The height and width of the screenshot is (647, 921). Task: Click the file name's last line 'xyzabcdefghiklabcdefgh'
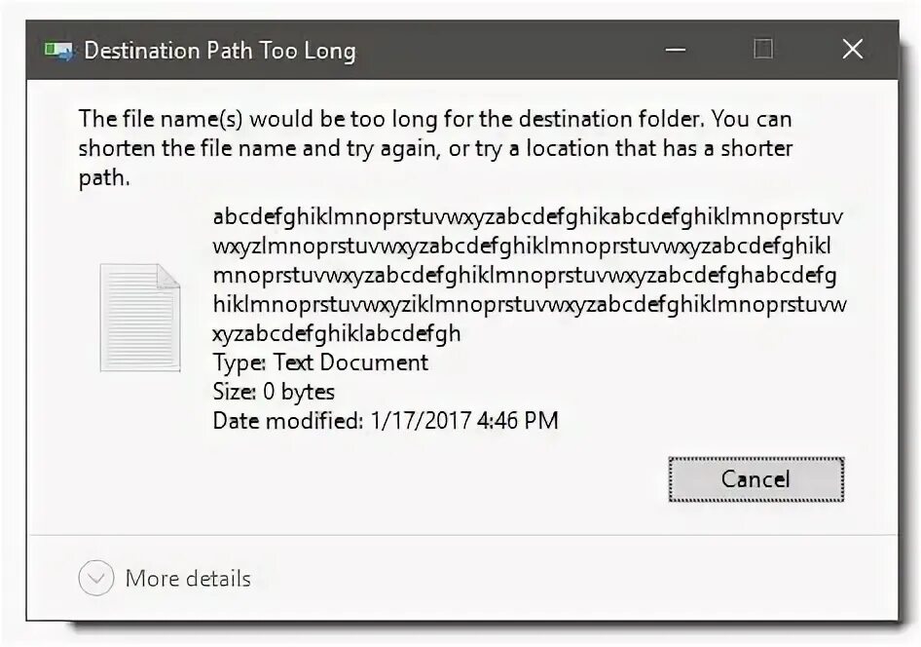337,333
